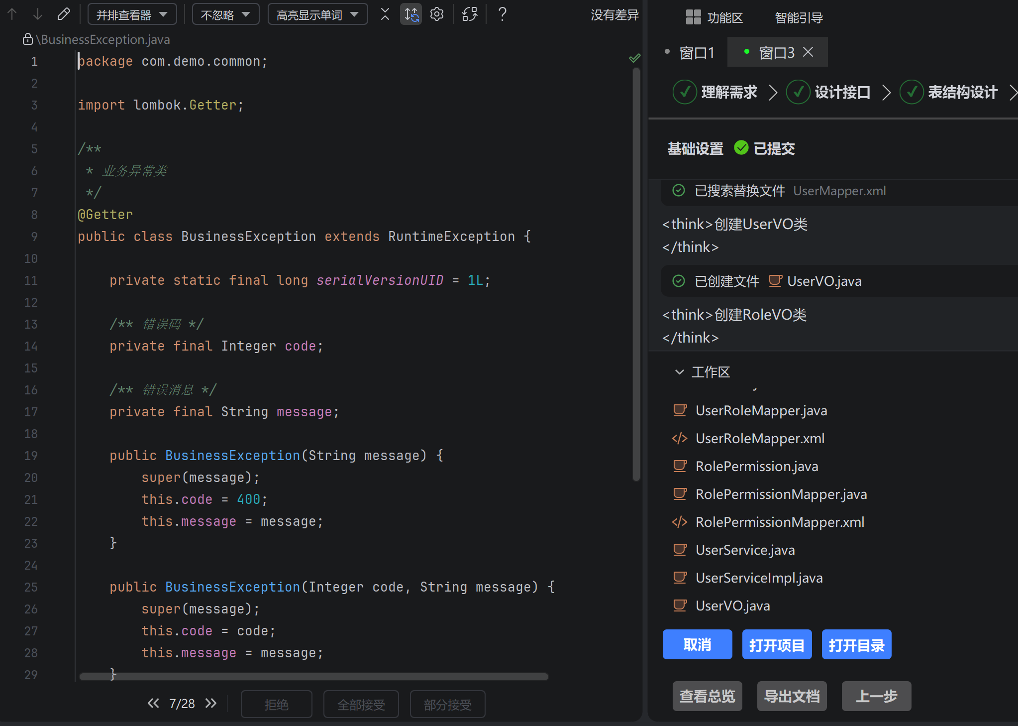1018x726 pixels.
Task: Select the 窗口1 tab
Action: [x=691, y=52]
